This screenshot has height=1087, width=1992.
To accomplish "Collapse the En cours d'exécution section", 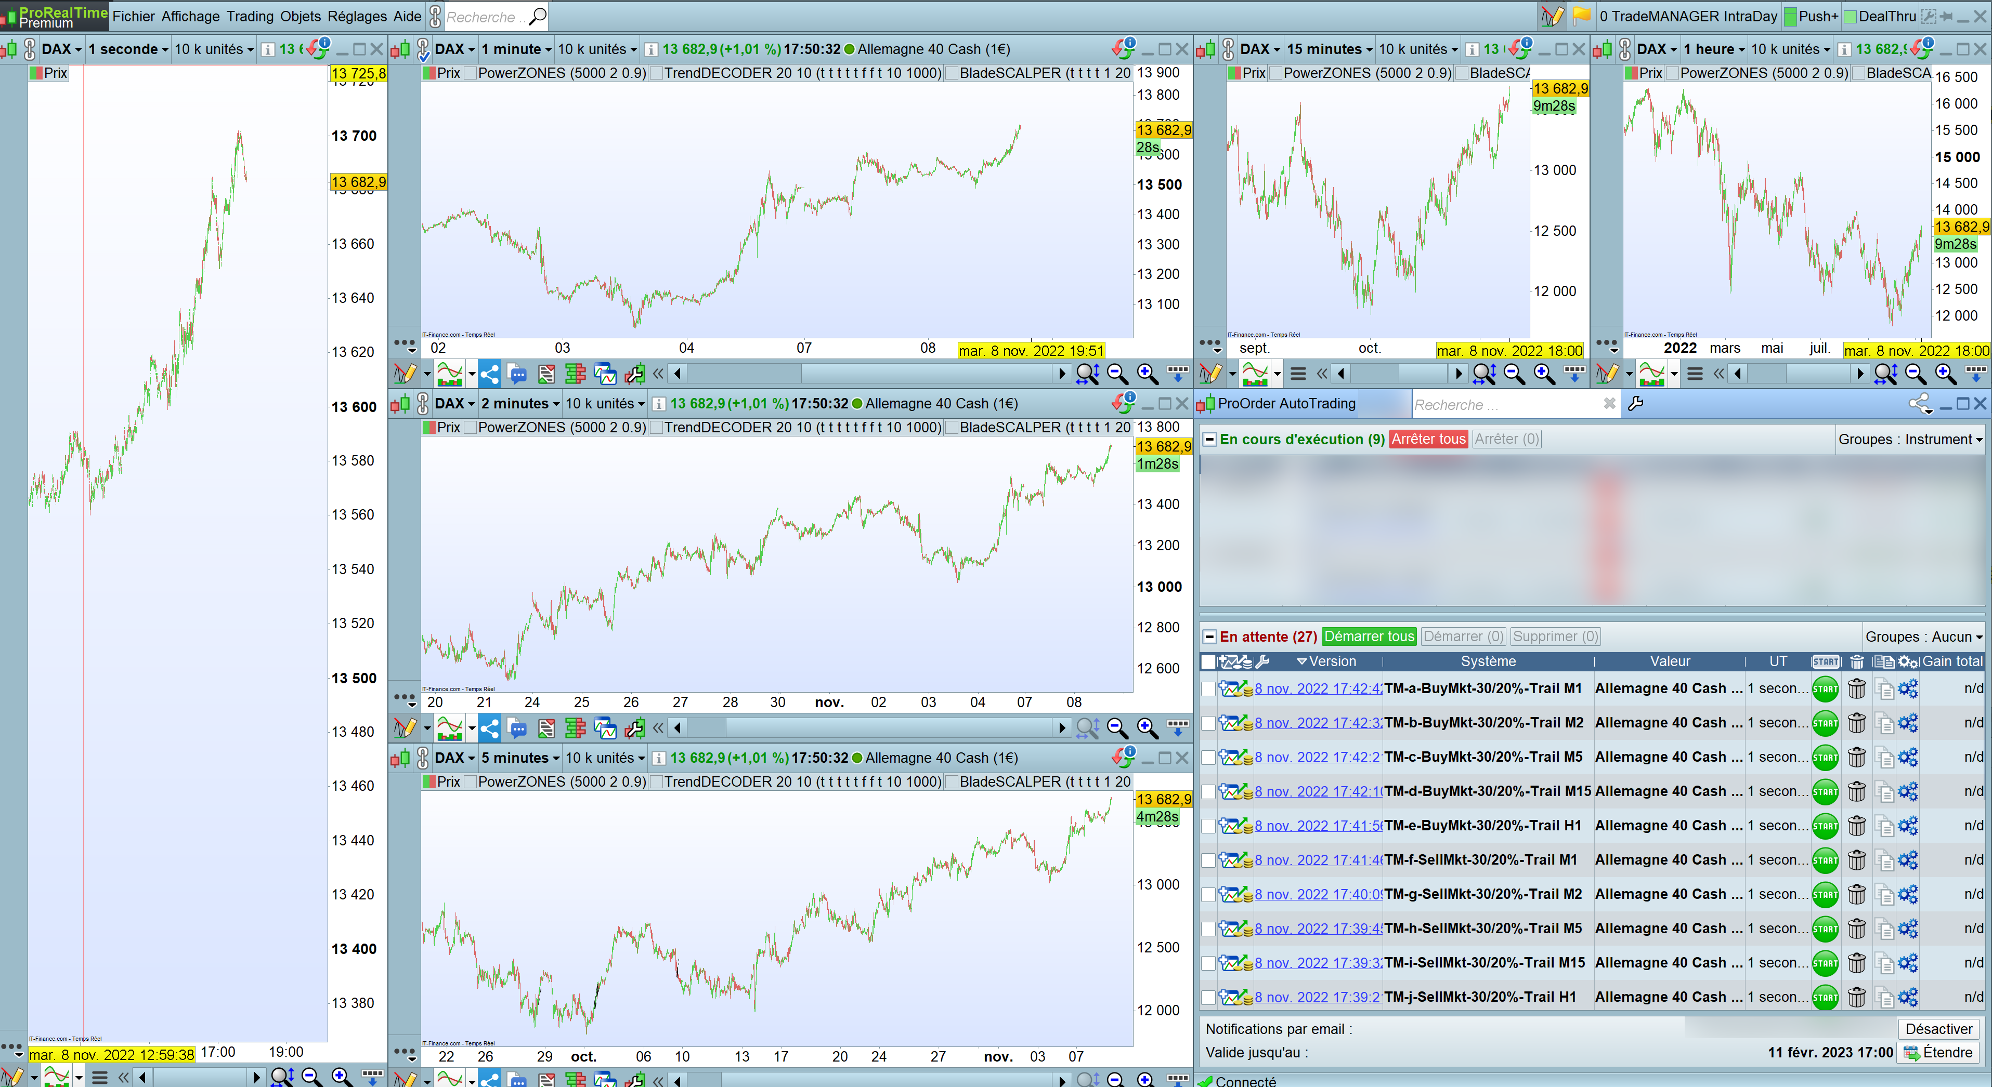I will (1209, 440).
